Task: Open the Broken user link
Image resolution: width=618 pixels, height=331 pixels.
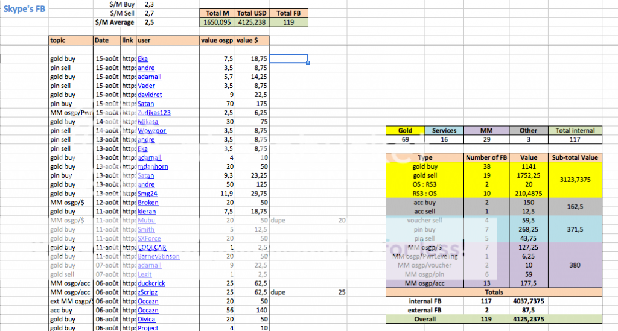Action: pyautogui.click(x=148, y=203)
